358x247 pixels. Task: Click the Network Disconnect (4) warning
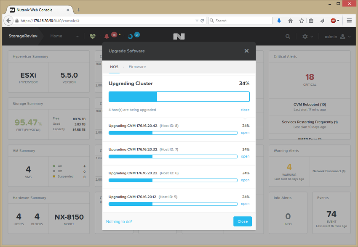coord(329,171)
